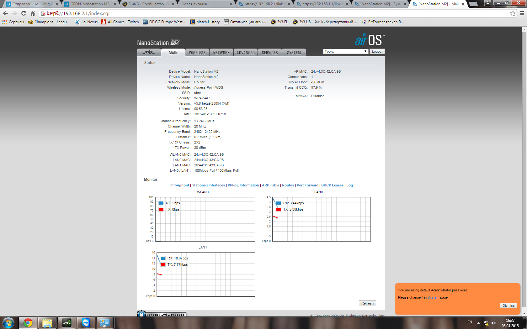Open the DHCP Leases monitor link
This screenshot has height=329, width=527.
tap(332, 185)
